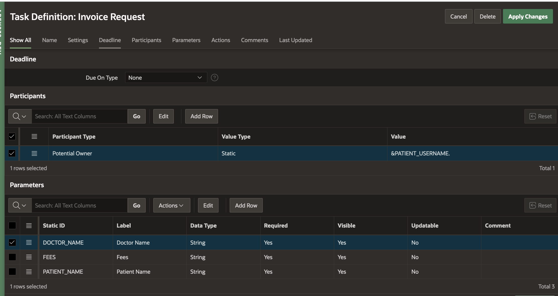Screen dimensions: 558x296
Task: Uncheck the Potential Owner row checkbox
Action: tap(12, 153)
